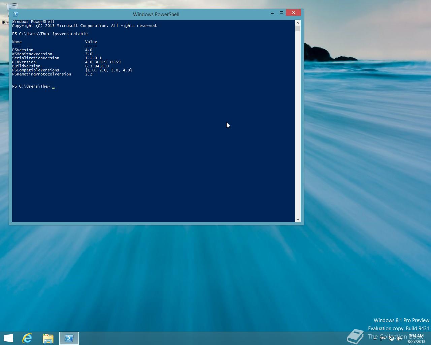Open the PowerShell title bar system menu icon
The height and width of the screenshot is (345, 431).
[15, 14]
